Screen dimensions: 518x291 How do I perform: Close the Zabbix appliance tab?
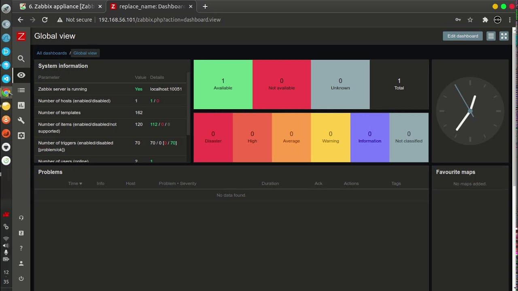coord(100,6)
